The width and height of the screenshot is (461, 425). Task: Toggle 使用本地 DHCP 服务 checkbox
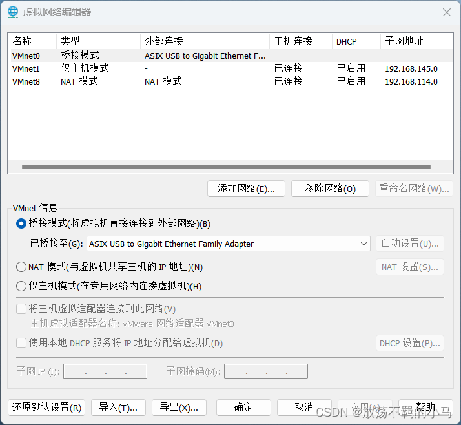[21, 343]
